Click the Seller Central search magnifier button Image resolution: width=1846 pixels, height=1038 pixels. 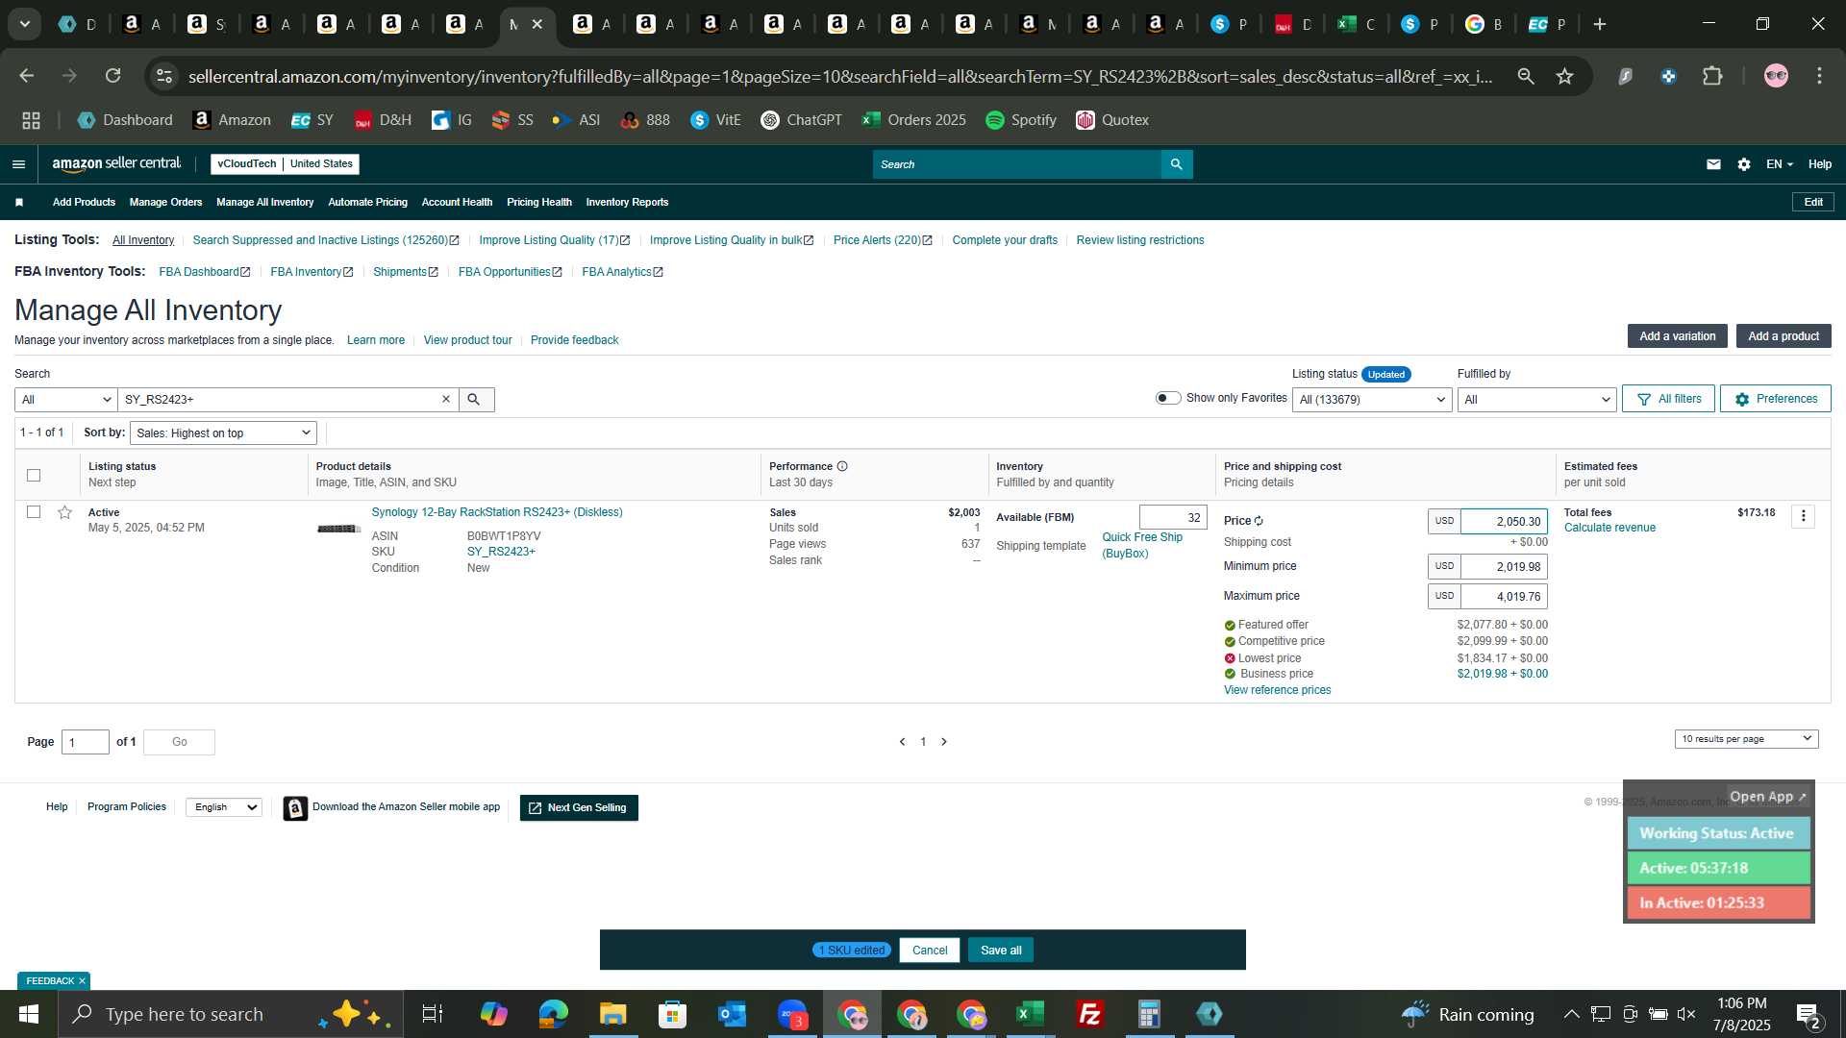1177,164
